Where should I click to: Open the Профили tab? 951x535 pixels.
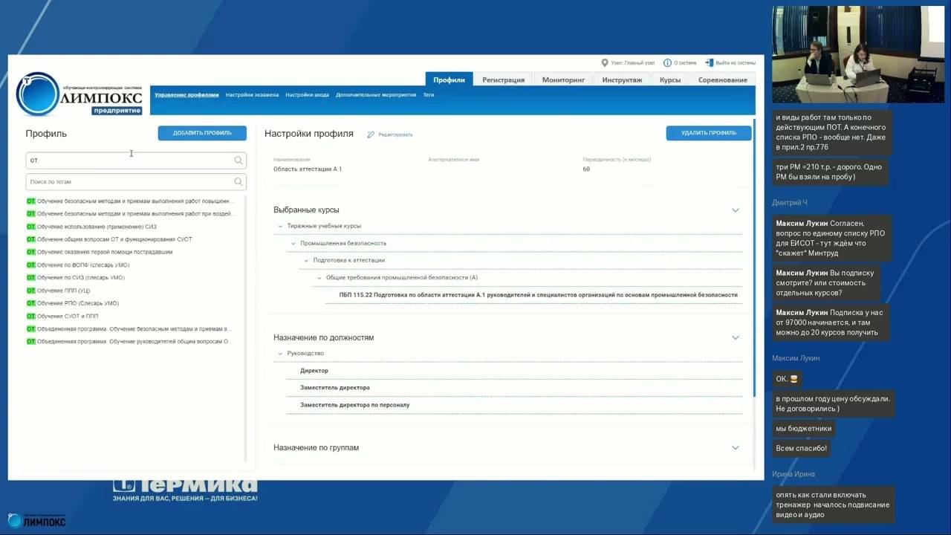(449, 80)
